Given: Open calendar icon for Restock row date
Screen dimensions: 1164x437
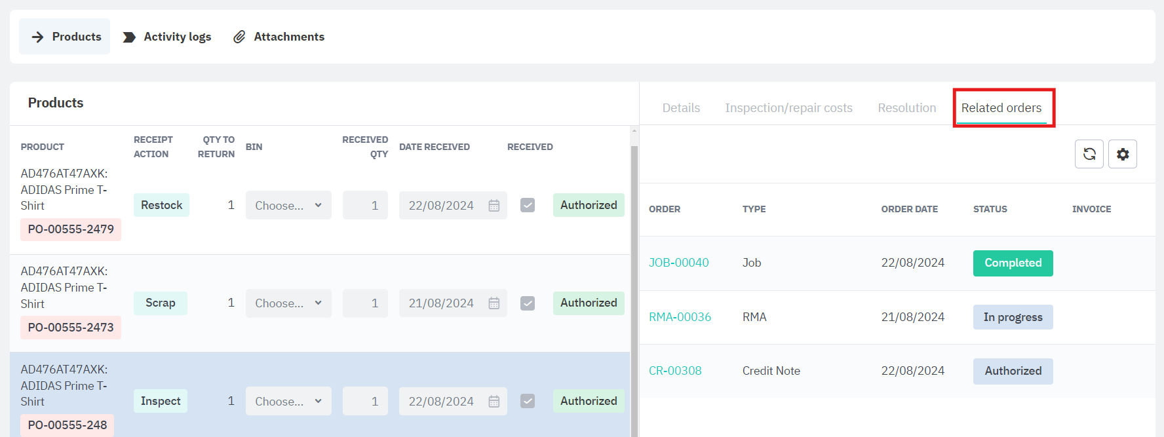Looking at the screenshot, I should click(494, 206).
